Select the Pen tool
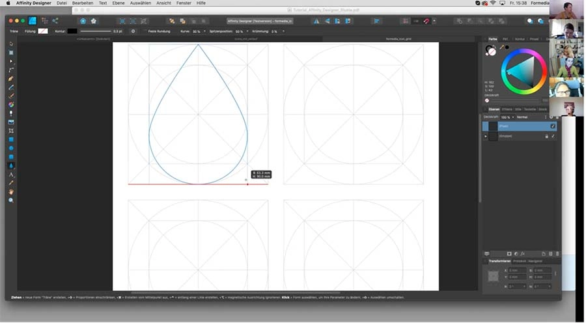 tap(11, 70)
